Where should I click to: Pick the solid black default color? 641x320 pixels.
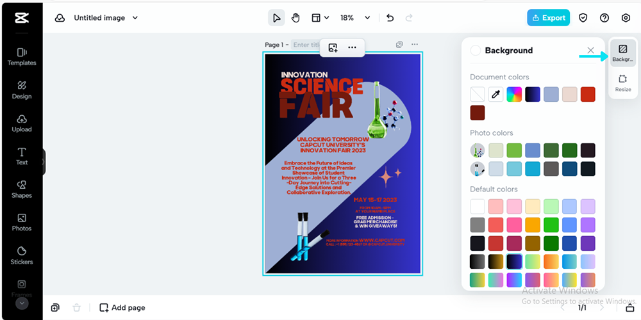coord(478,243)
